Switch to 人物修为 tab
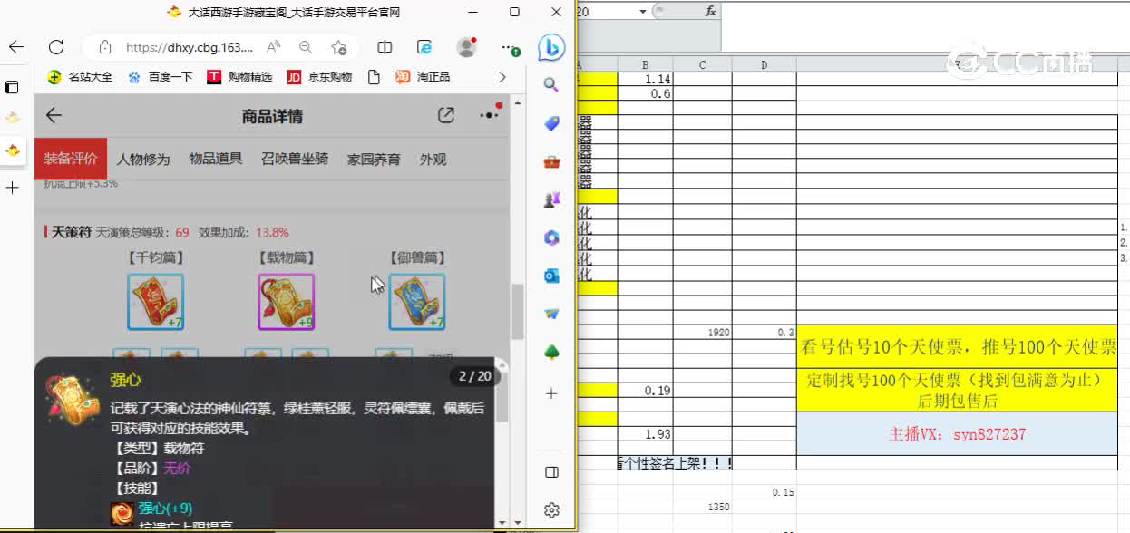This screenshot has width=1130, height=533. (x=143, y=159)
